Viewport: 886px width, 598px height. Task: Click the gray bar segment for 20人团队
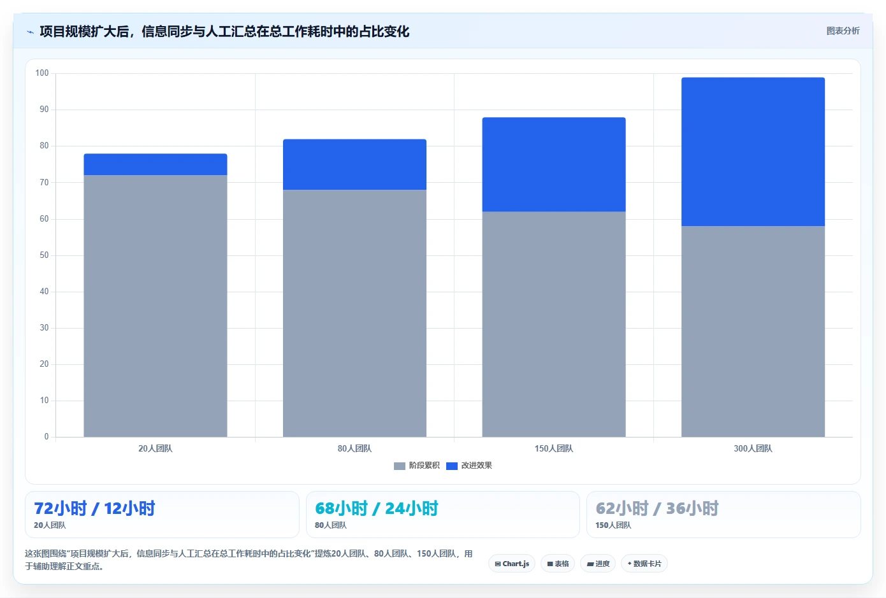pos(156,306)
